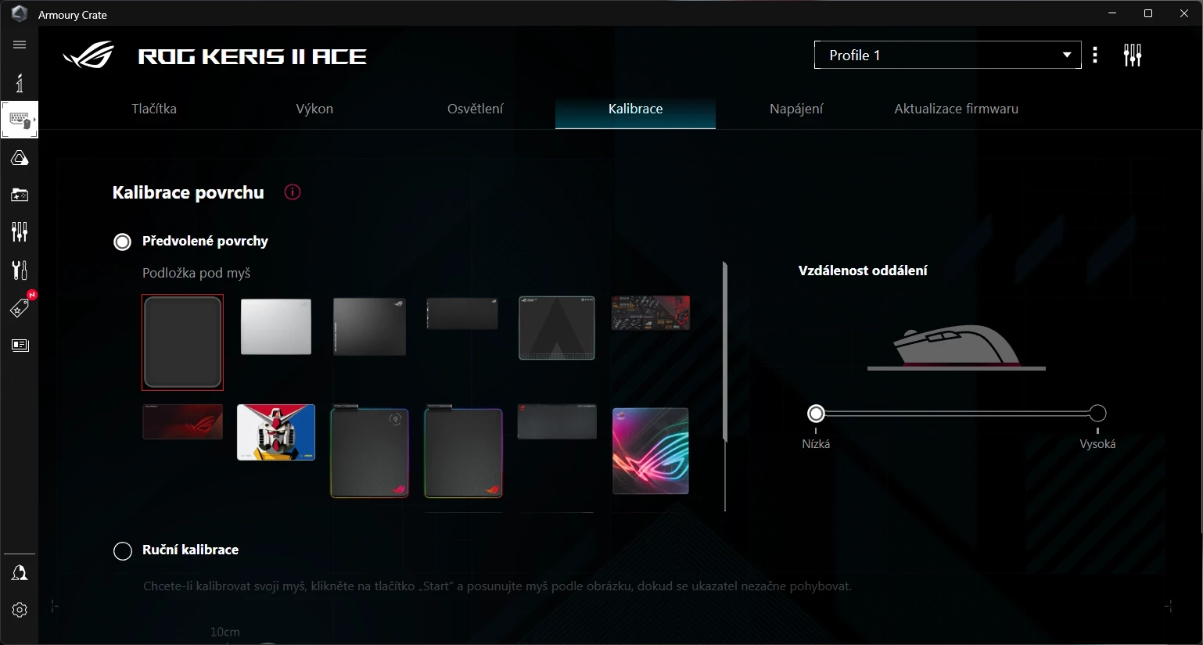Select the red patterned wide mouse pad
1203x645 pixels.
point(651,313)
